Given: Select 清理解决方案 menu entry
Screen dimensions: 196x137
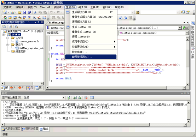Looking at the screenshot, I should pos(91,22).
